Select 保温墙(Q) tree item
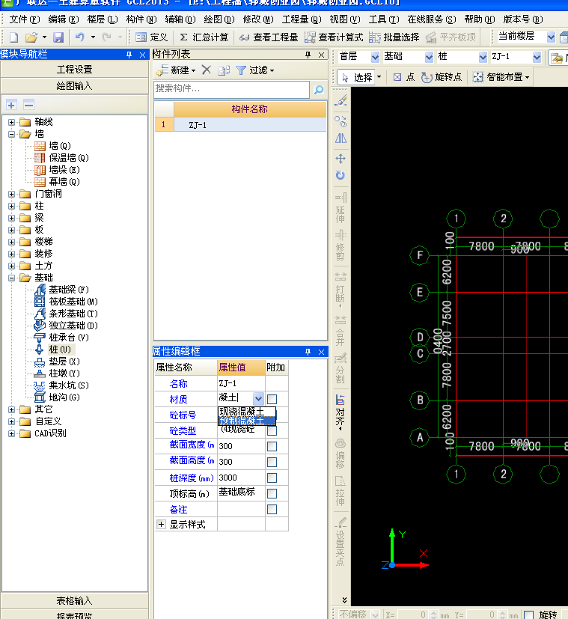The width and height of the screenshot is (568, 619). [68, 158]
